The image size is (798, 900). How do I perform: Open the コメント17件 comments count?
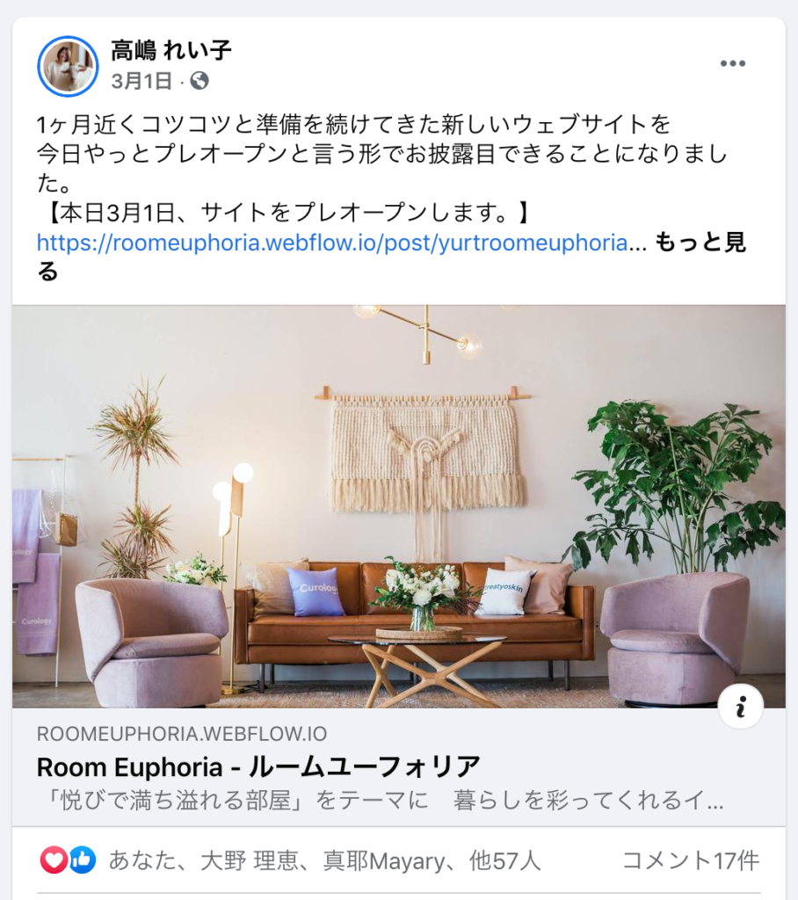pos(691,860)
